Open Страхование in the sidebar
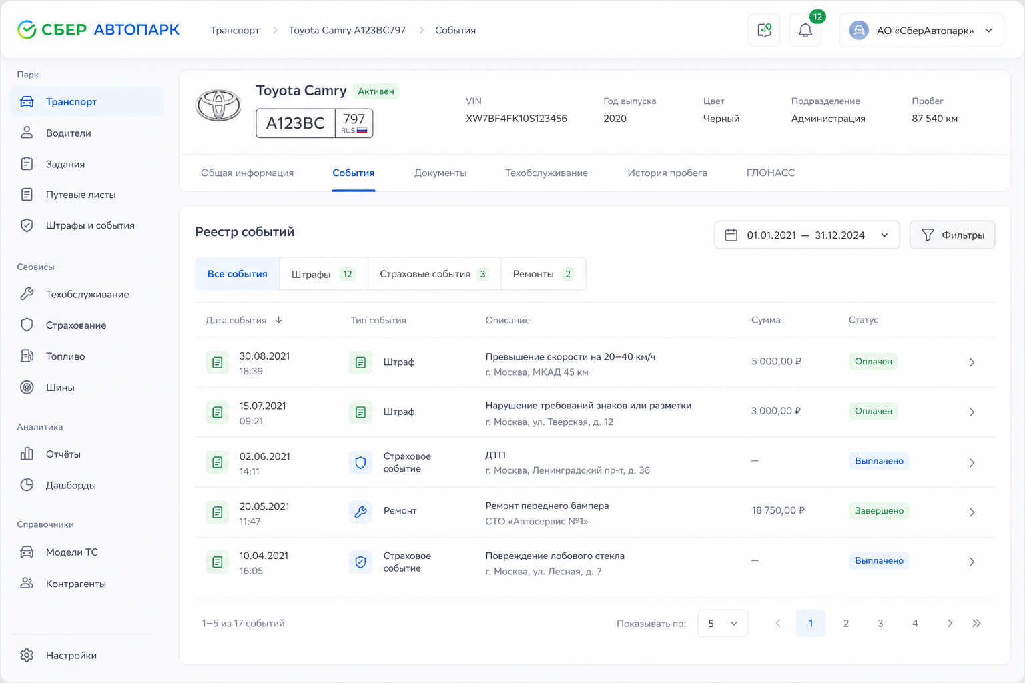Image resolution: width=1025 pixels, height=683 pixels. [87, 325]
